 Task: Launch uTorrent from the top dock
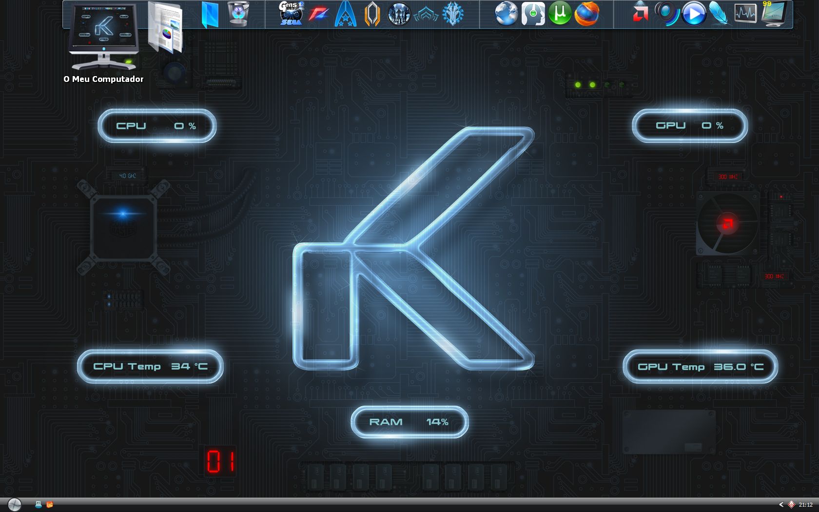pyautogui.click(x=560, y=14)
